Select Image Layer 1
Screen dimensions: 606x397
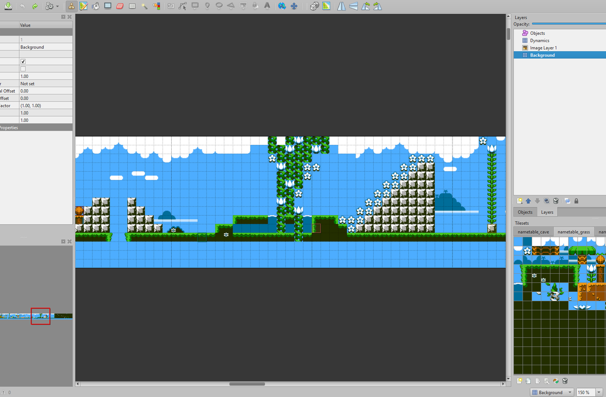coord(560,48)
